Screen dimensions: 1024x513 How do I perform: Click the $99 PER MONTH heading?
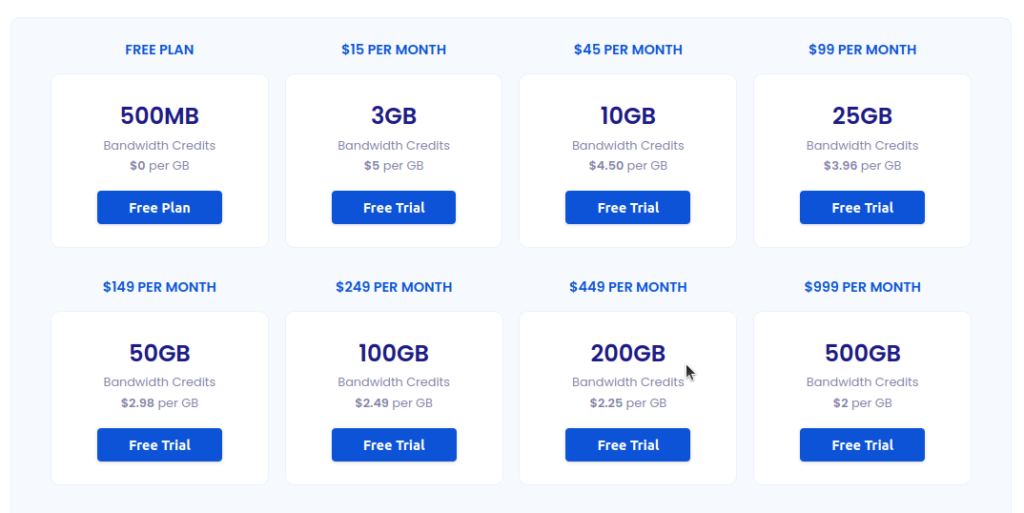point(862,50)
